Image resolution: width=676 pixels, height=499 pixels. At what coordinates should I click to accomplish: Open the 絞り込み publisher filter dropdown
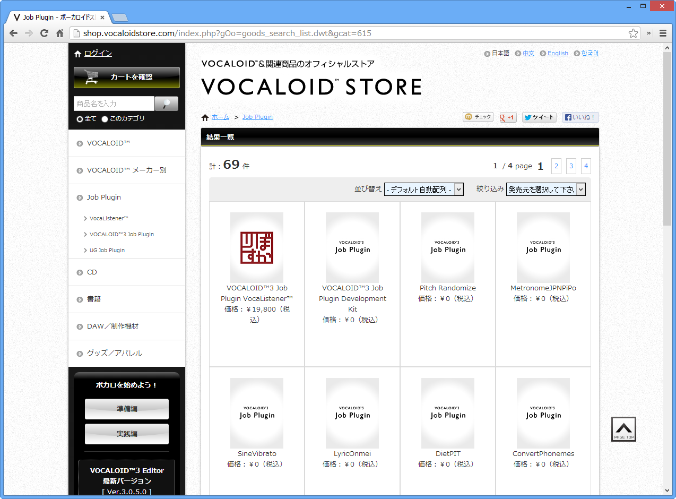(546, 190)
